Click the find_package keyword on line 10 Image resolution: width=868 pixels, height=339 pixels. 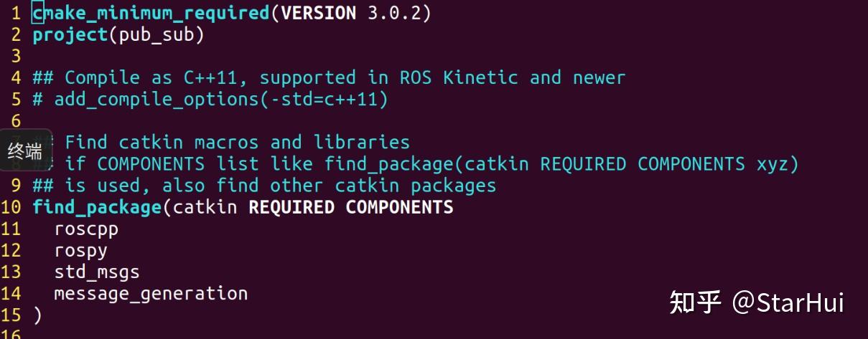[x=97, y=207]
